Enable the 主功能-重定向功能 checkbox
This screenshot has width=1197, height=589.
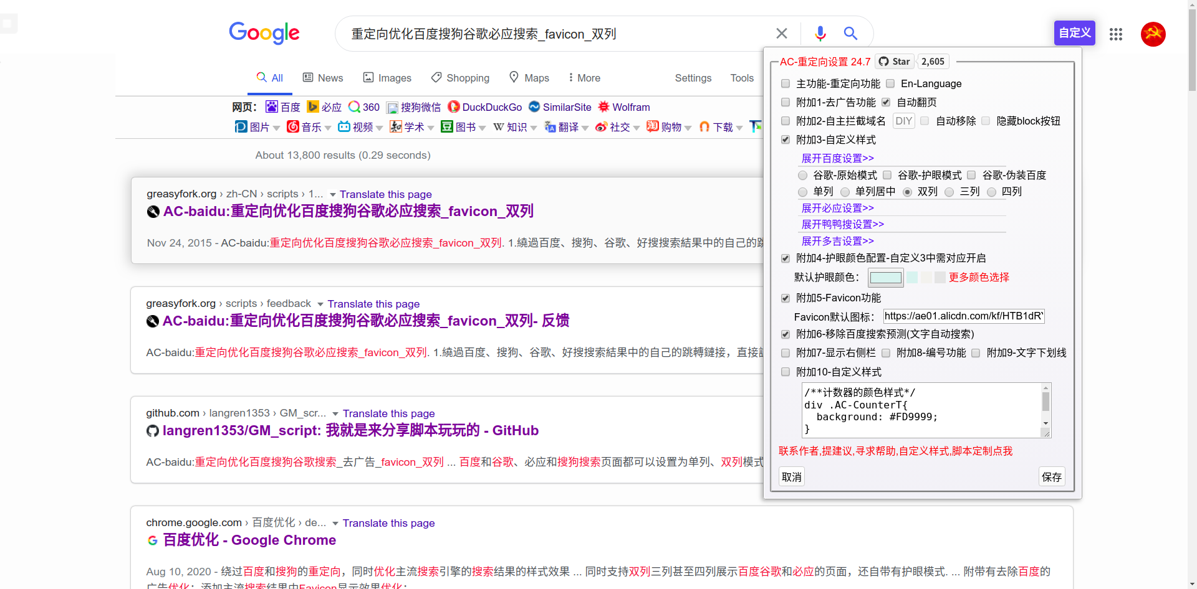coord(786,83)
